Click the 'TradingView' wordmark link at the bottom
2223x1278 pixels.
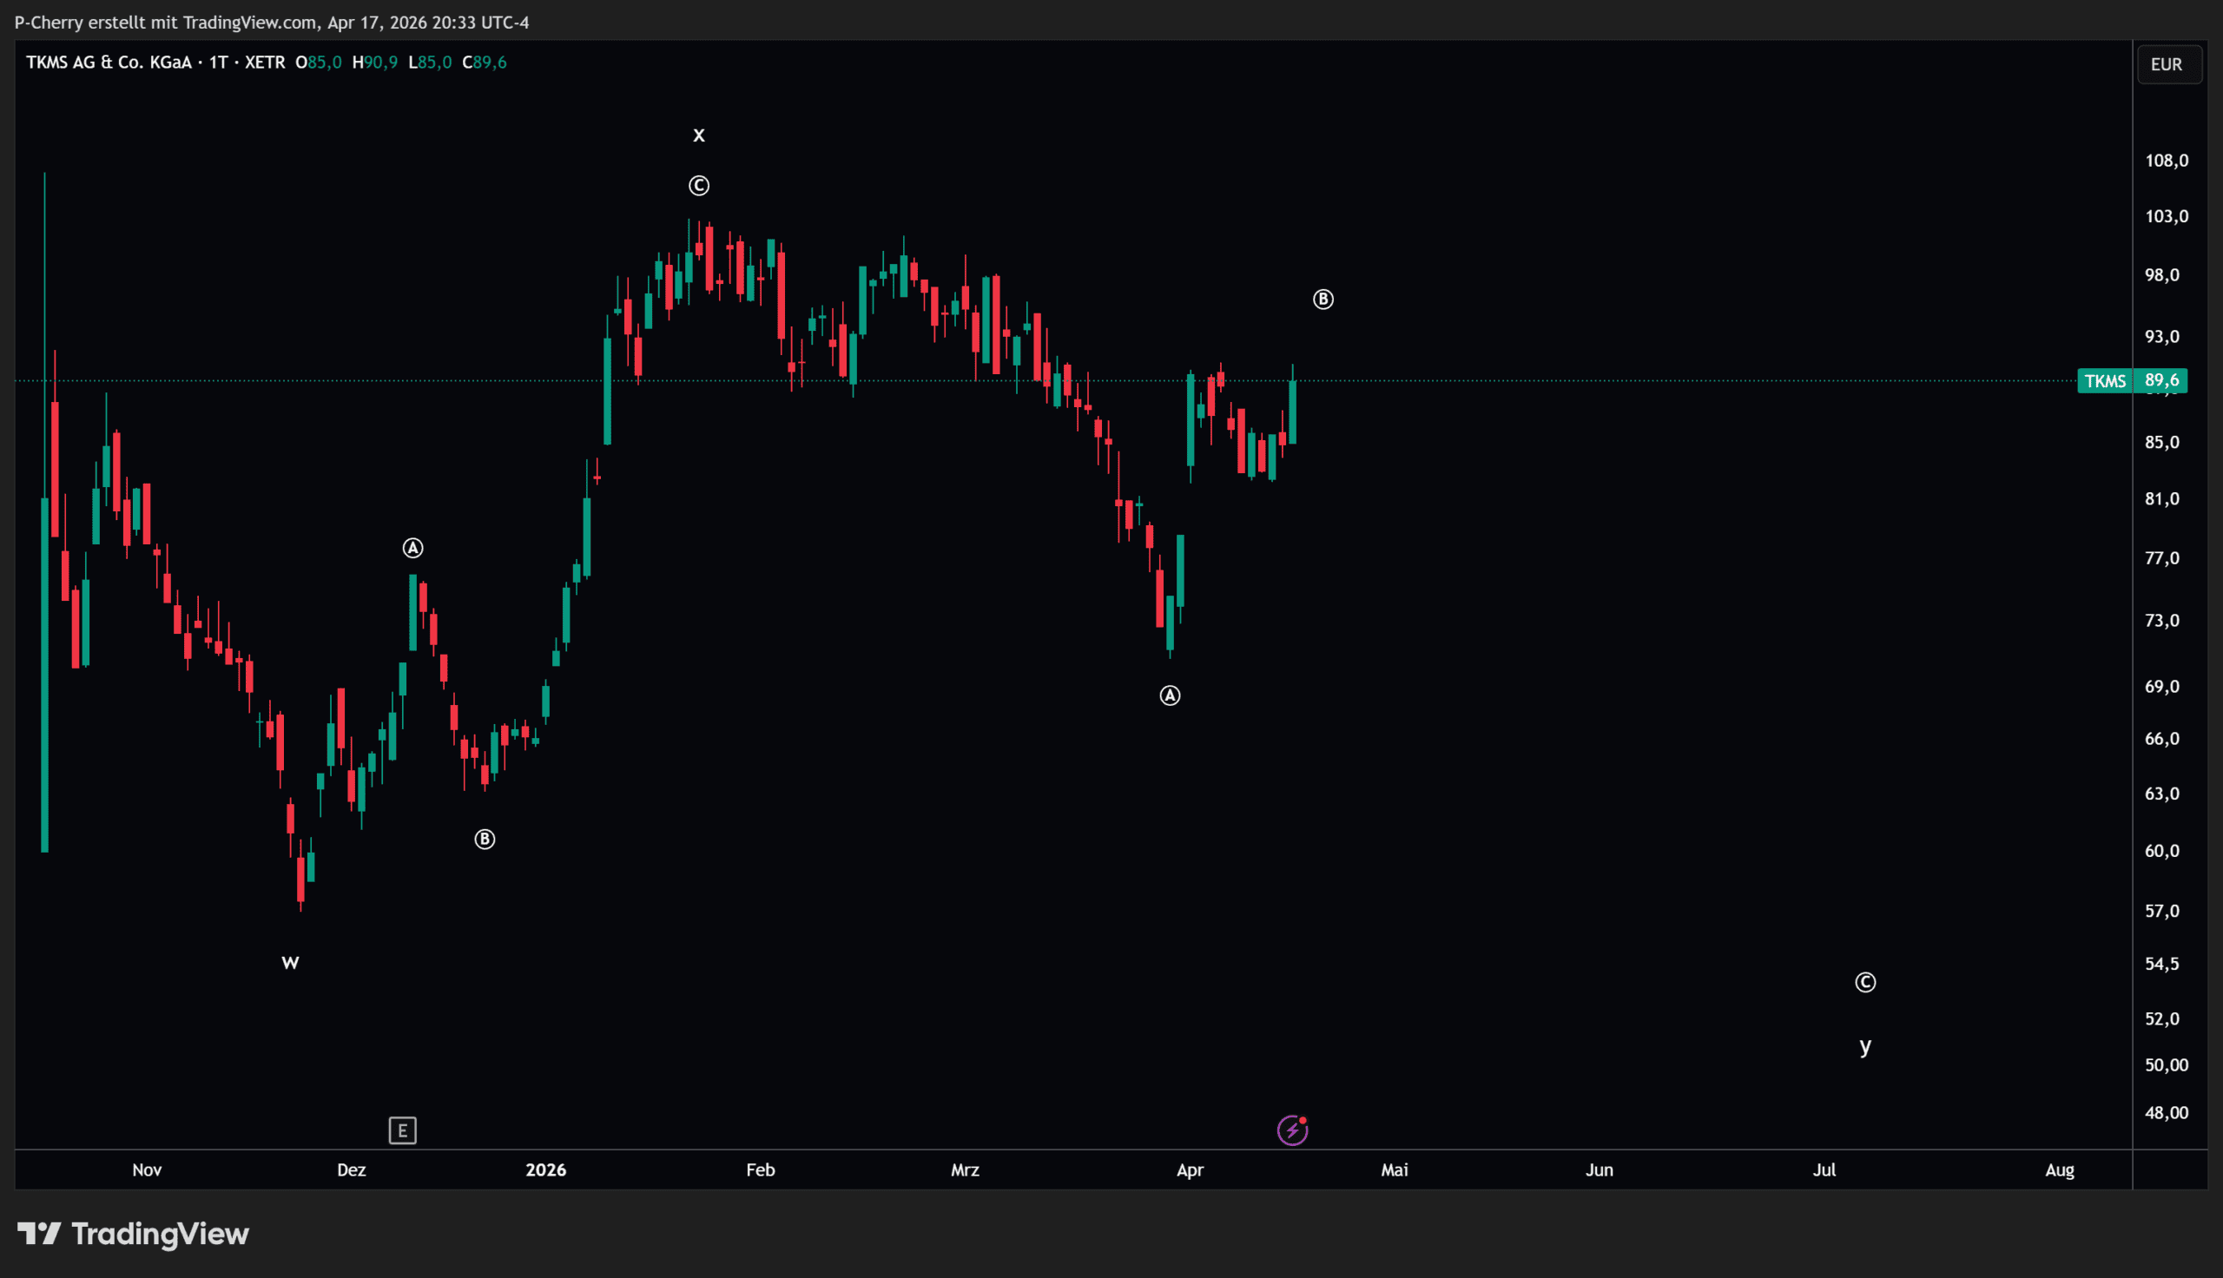pos(160,1233)
